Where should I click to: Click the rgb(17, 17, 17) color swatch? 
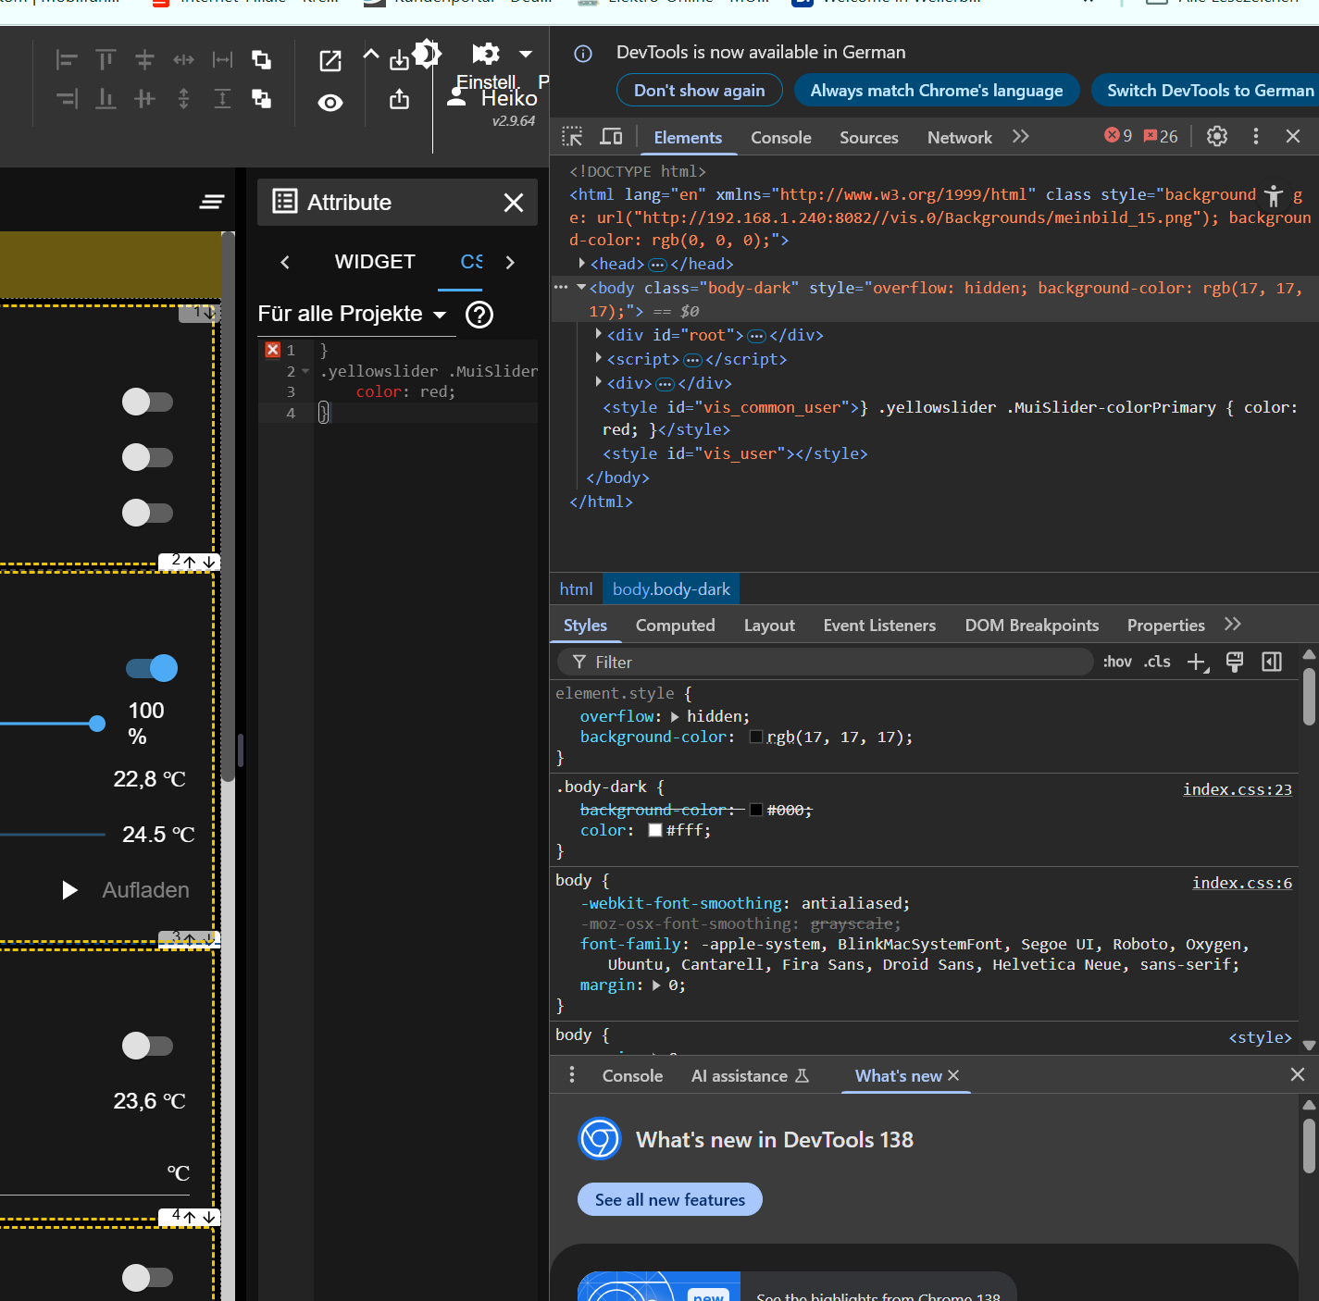click(x=756, y=737)
